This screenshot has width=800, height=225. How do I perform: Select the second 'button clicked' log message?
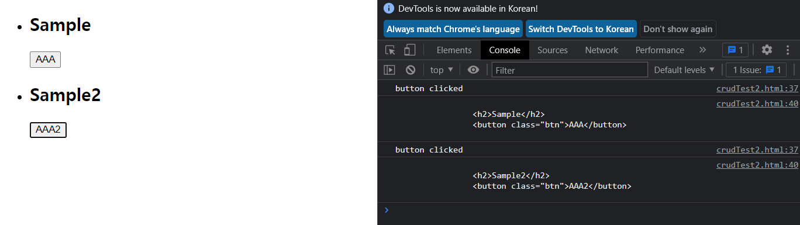click(429, 150)
